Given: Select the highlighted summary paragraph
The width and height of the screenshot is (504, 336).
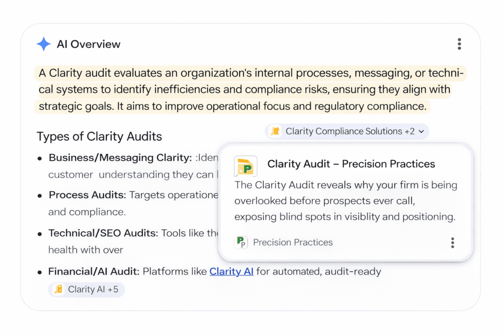Looking at the screenshot, I should [246, 89].
